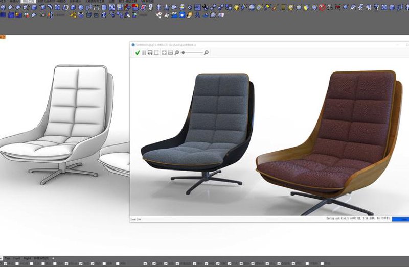Click the render window zoom slider handle
Screen dimensions: 409x267
point(183,53)
